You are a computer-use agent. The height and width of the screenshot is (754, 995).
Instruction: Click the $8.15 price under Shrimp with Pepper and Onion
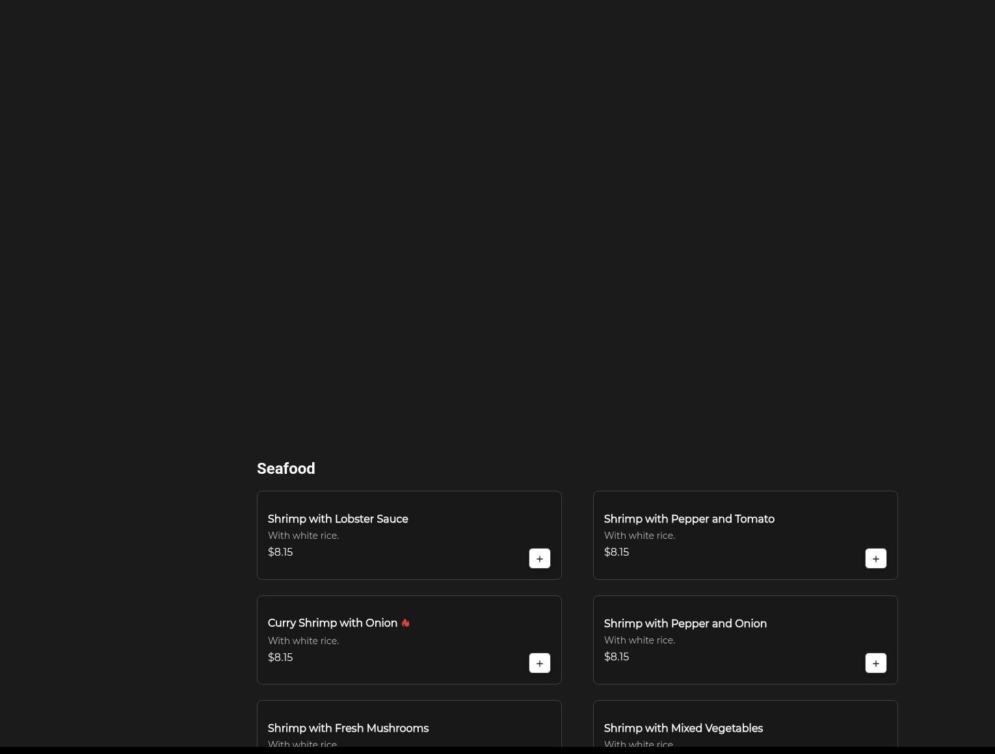coord(617,656)
